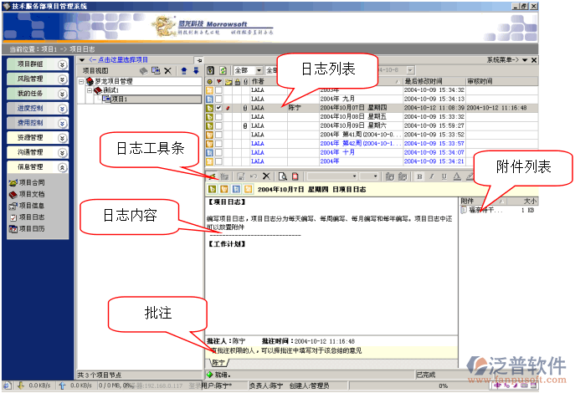
Task: Tick the checkbox in the 2004年 九月 row
Action: click(x=218, y=99)
